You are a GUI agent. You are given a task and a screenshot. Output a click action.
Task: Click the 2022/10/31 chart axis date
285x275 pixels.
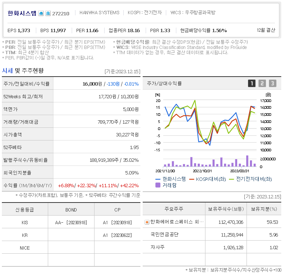pyautogui.click(x=202, y=171)
